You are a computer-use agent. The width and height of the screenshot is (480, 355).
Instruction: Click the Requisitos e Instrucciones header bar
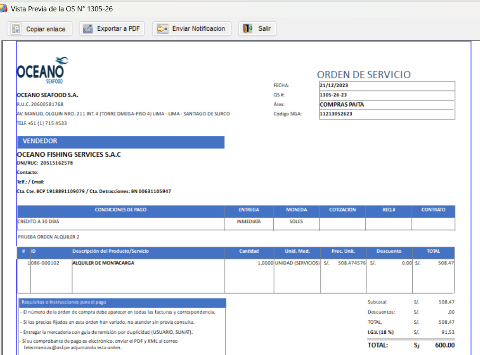point(122,302)
